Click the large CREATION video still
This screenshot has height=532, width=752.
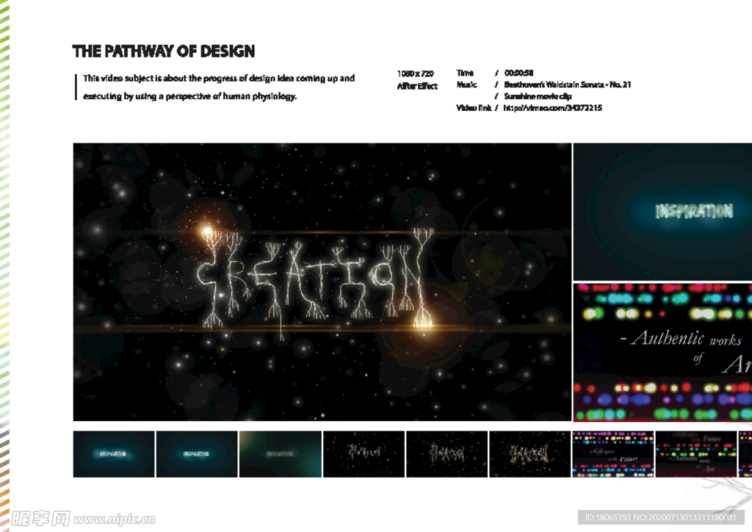pos(322,282)
